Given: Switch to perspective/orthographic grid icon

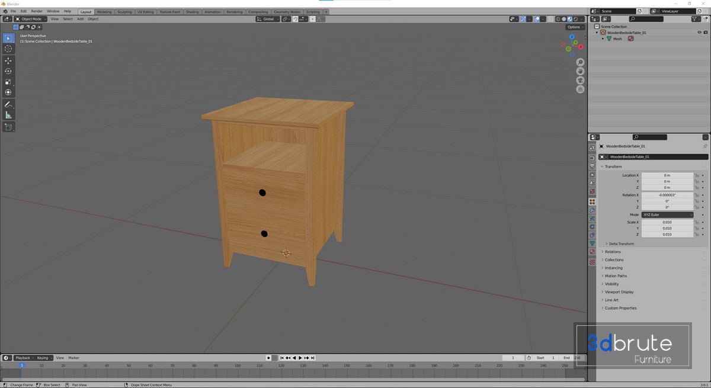Looking at the screenshot, I should [580, 89].
